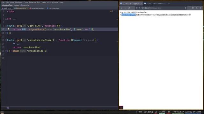Open the Refactor menu
The height and width of the screenshot is (114, 204).
[x=33, y=2]
